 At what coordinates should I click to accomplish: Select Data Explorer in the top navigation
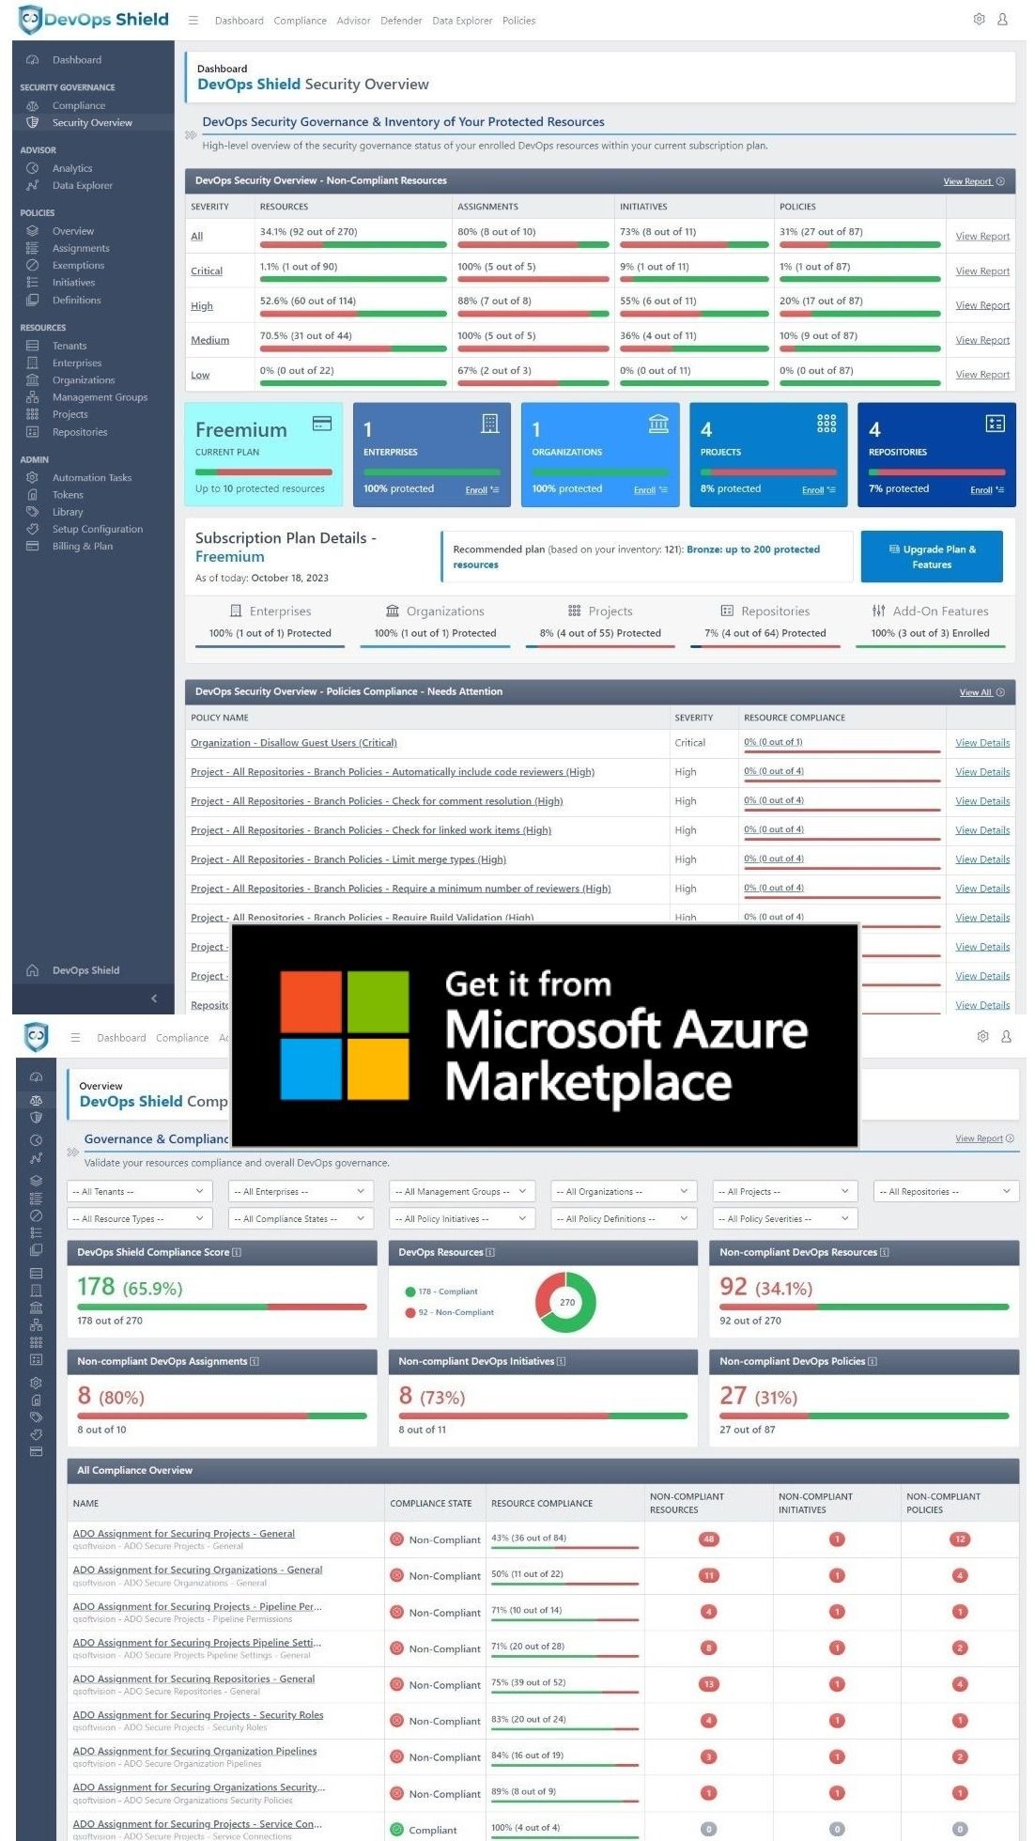point(462,21)
